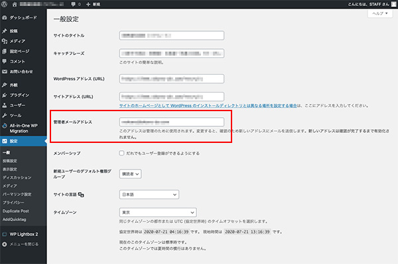
Task: Click the 外観 appearance brush icon
Action: [x=5, y=85]
